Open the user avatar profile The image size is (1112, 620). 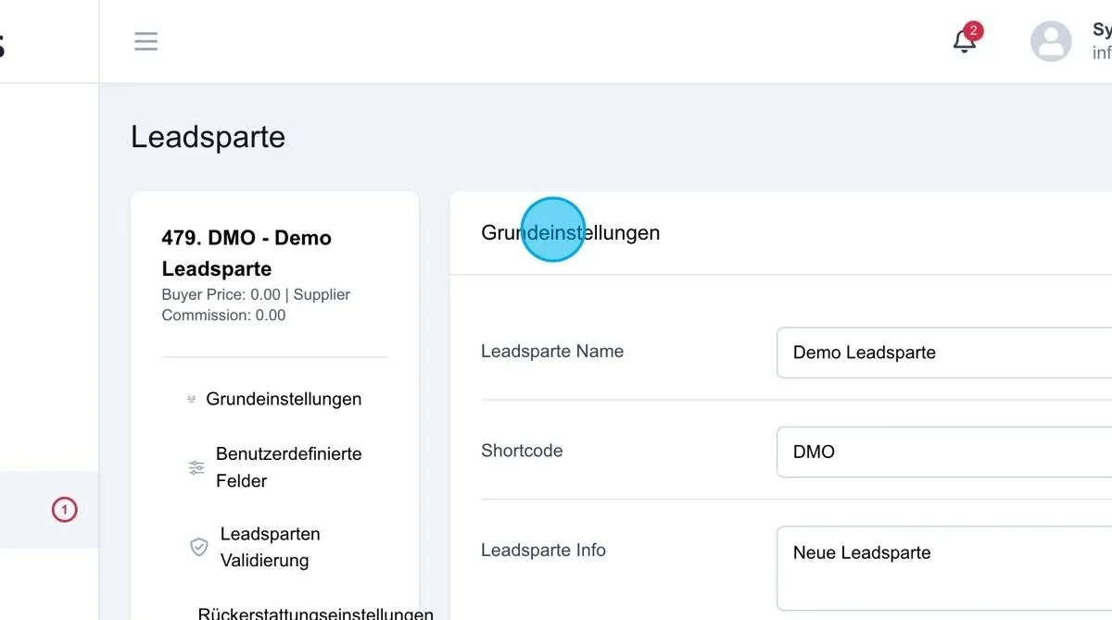pos(1051,41)
